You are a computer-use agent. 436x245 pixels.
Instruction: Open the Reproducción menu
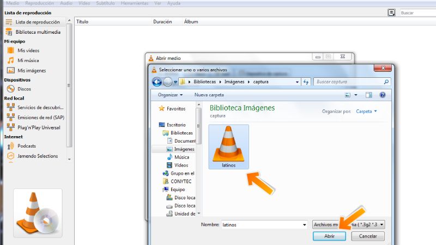point(39,3)
